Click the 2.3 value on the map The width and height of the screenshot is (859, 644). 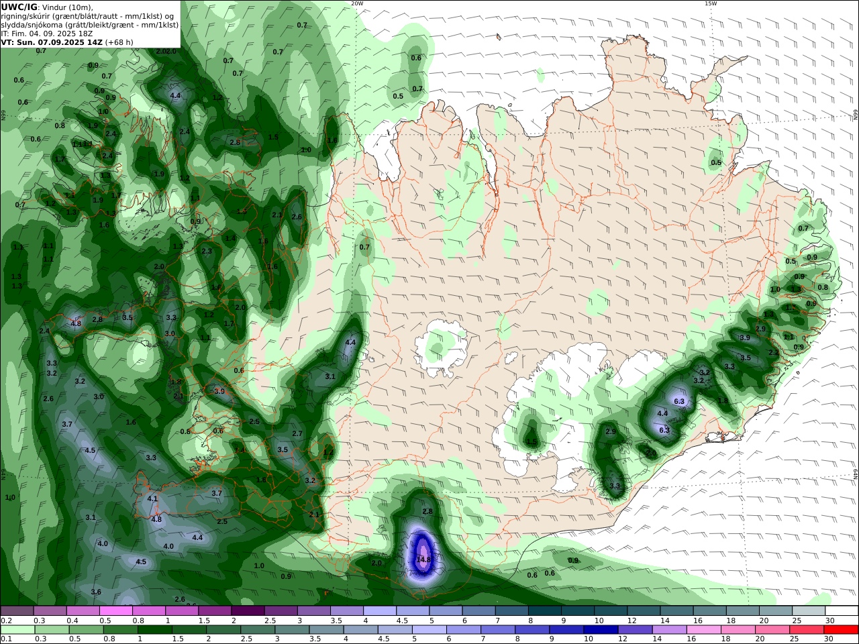tap(207, 252)
